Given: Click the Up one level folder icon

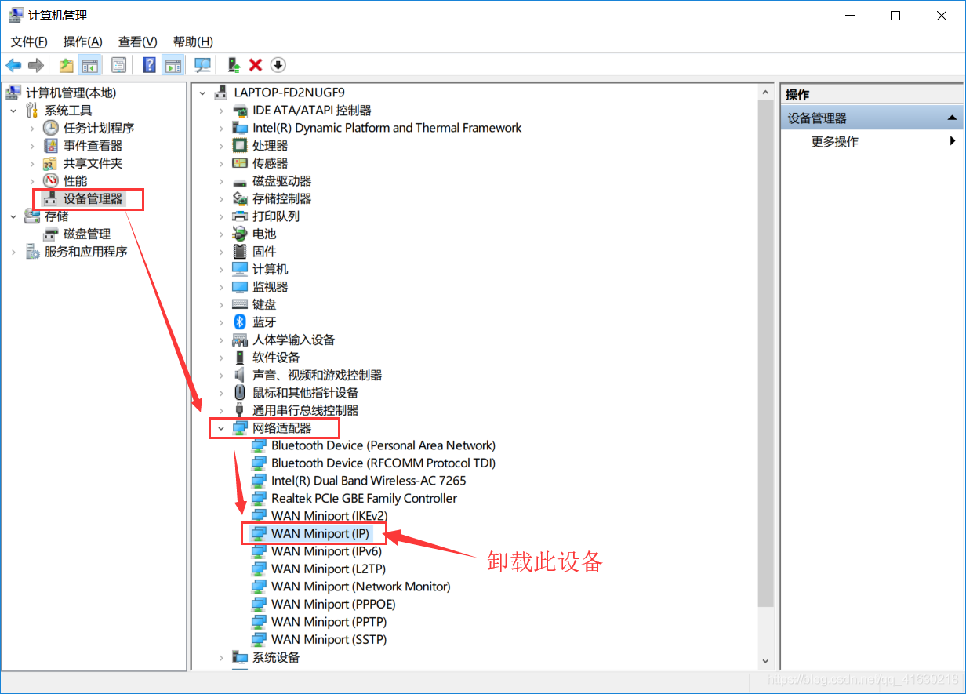Looking at the screenshot, I should (67, 65).
